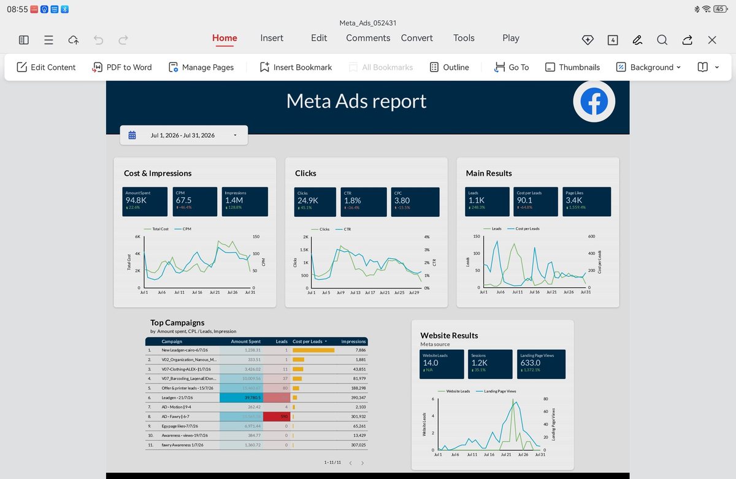
Task: Go to next table page arrow
Action: pyautogui.click(x=362, y=463)
